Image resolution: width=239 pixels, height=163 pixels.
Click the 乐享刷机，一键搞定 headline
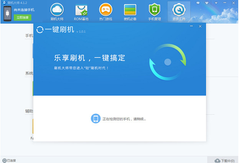[x=90, y=58]
